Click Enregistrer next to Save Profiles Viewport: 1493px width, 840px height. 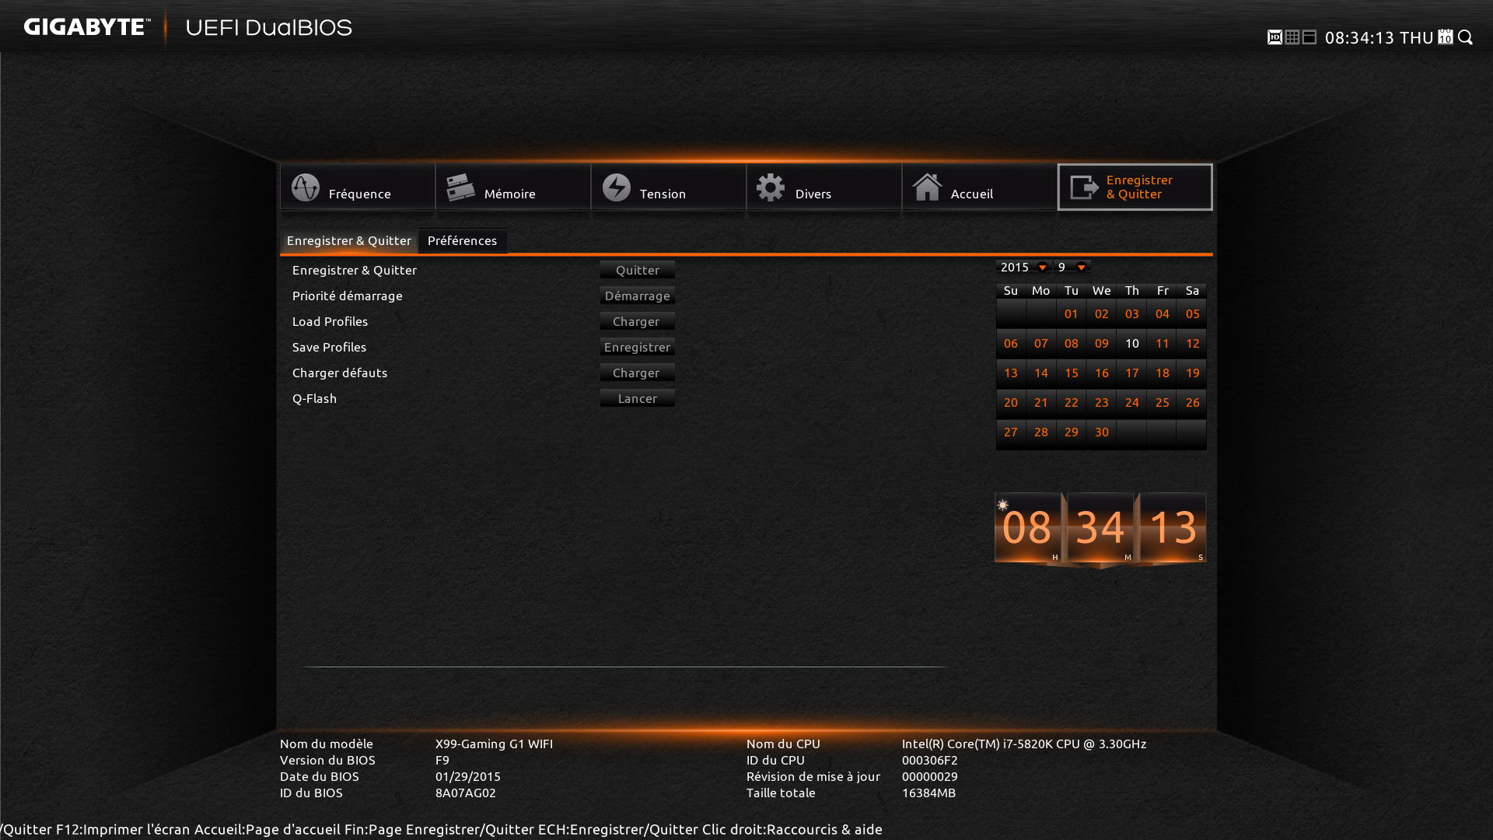point(638,347)
